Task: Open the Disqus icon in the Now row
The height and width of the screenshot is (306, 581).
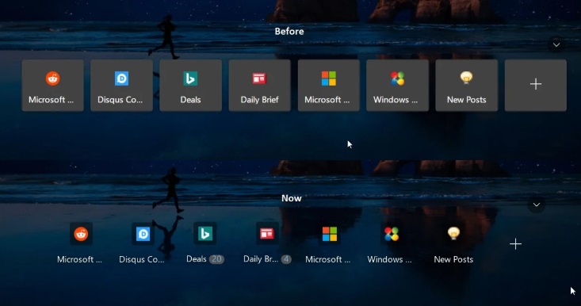Action: coord(143,234)
